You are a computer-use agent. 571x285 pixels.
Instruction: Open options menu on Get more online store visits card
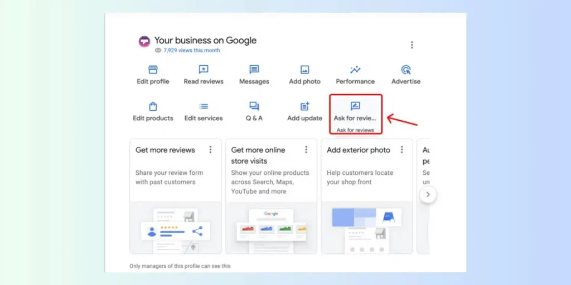(306, 149)
